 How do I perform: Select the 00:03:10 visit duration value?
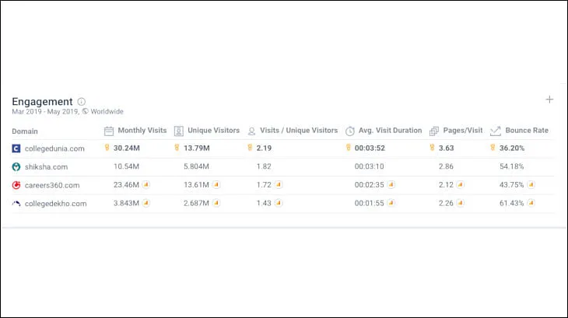369,166
